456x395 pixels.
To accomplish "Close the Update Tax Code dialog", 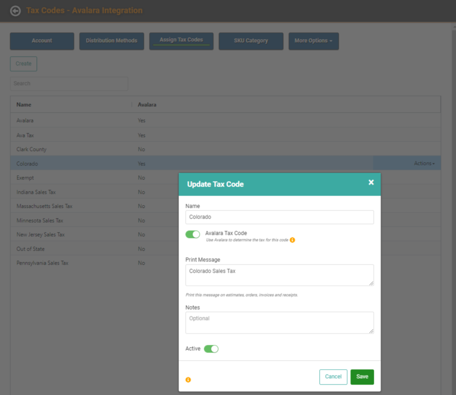I will click(x=371, y=182).
